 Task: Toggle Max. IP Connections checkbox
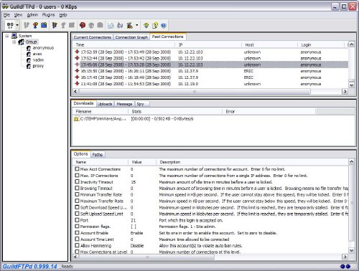coord(77,175)
